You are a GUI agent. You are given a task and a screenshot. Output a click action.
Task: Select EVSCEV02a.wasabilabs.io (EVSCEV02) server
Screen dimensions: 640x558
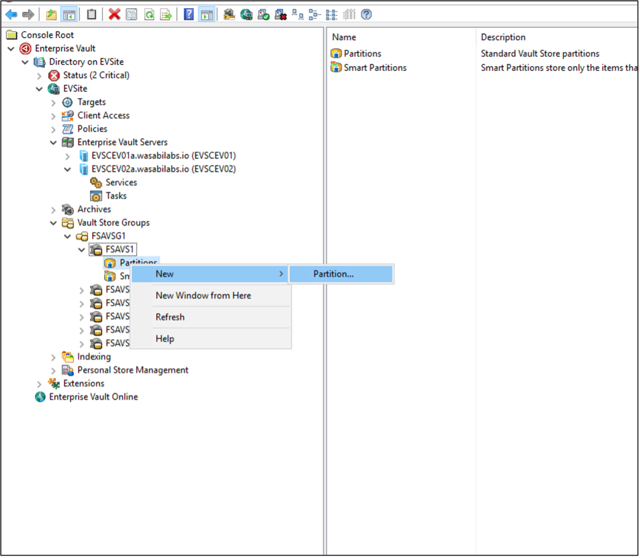click(x=163, y=169)
